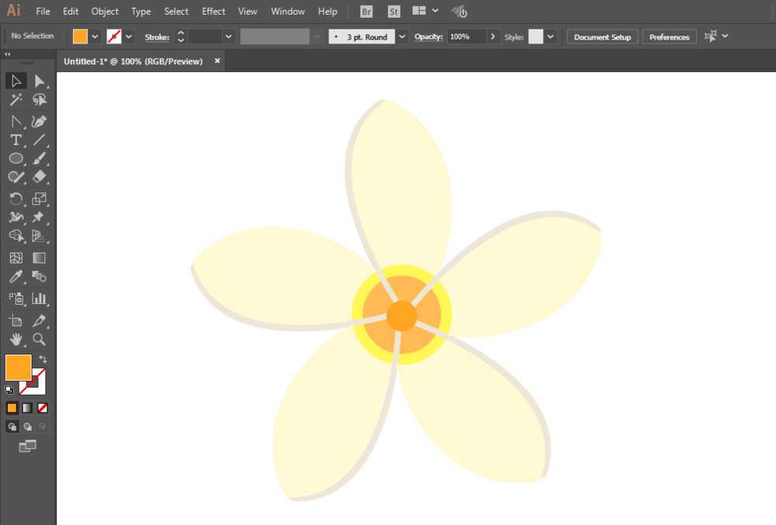Click the Opacity percentage field
Image resolution: width=776 pixels, height=525 pixels.
(x=466, y=36)
